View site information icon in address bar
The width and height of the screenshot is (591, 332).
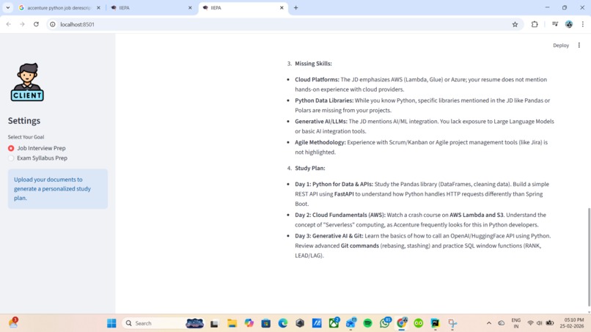53,24
